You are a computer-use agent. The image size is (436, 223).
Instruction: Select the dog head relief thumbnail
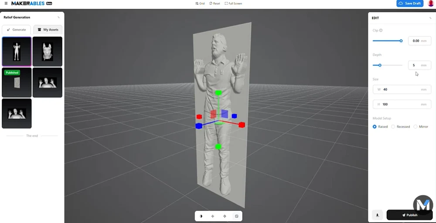48,52
